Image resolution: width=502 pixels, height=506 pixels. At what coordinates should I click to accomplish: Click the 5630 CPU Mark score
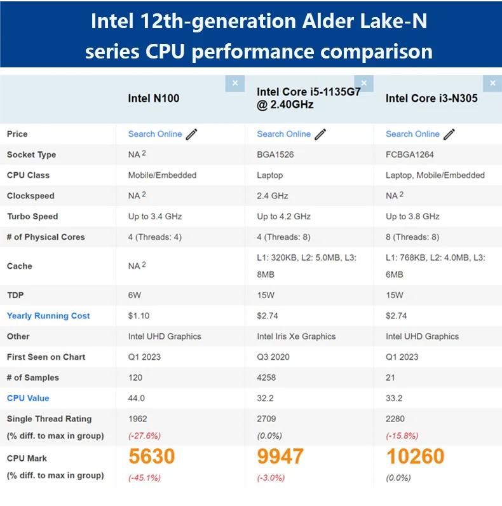(x=152, y=456)
